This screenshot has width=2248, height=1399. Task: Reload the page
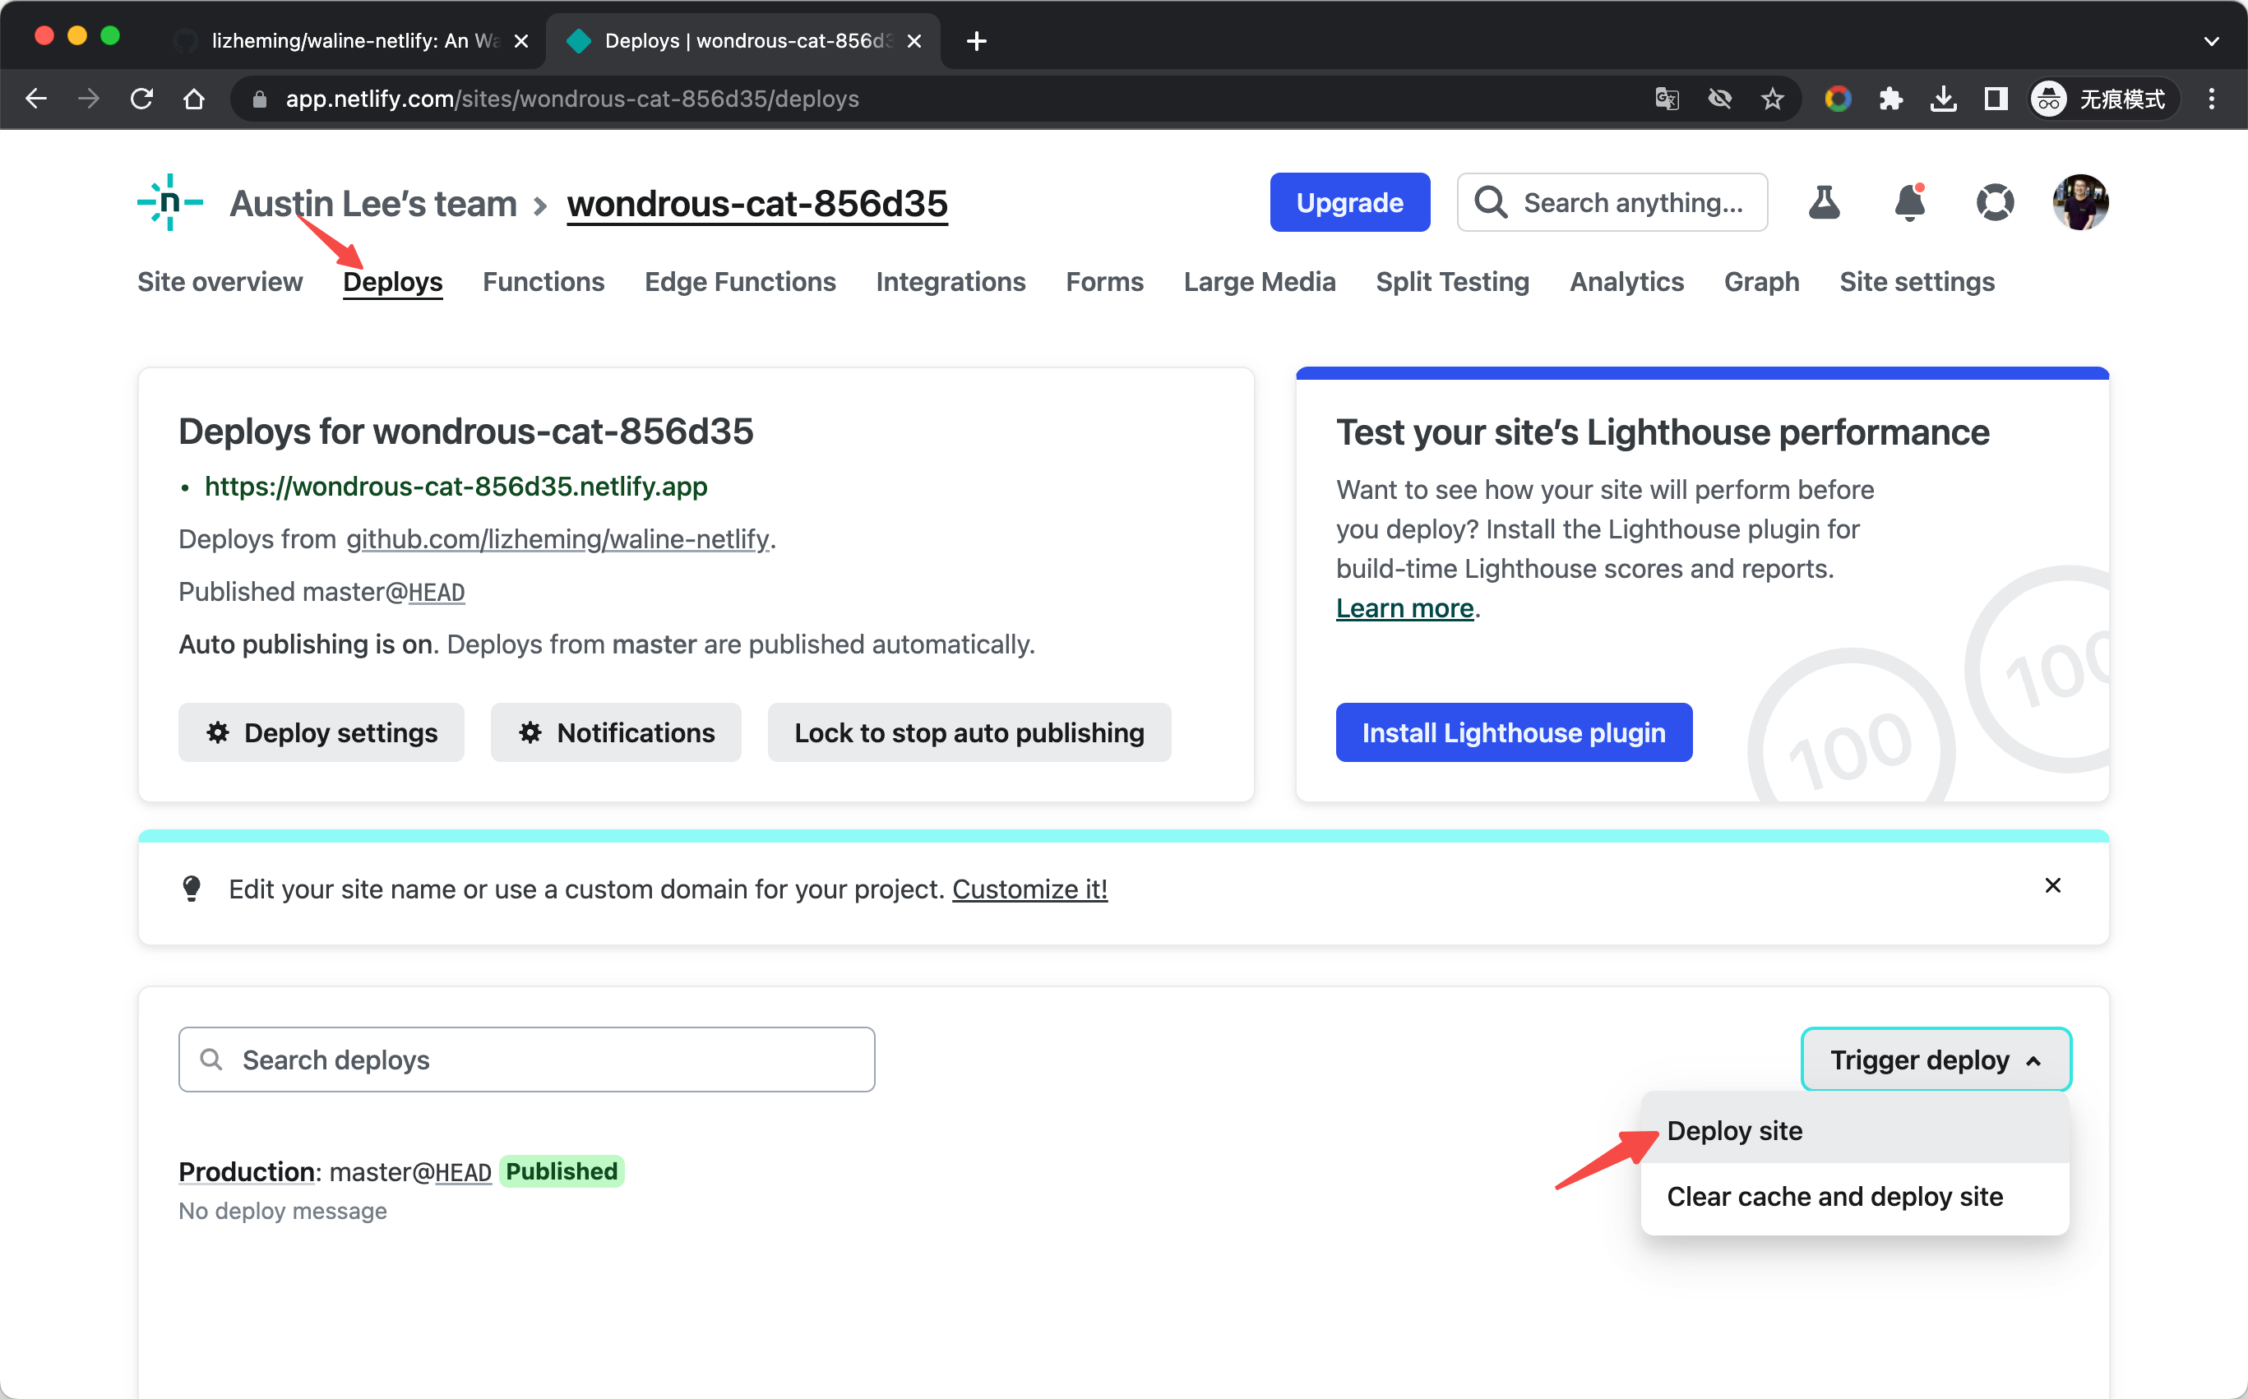(141, 99)
